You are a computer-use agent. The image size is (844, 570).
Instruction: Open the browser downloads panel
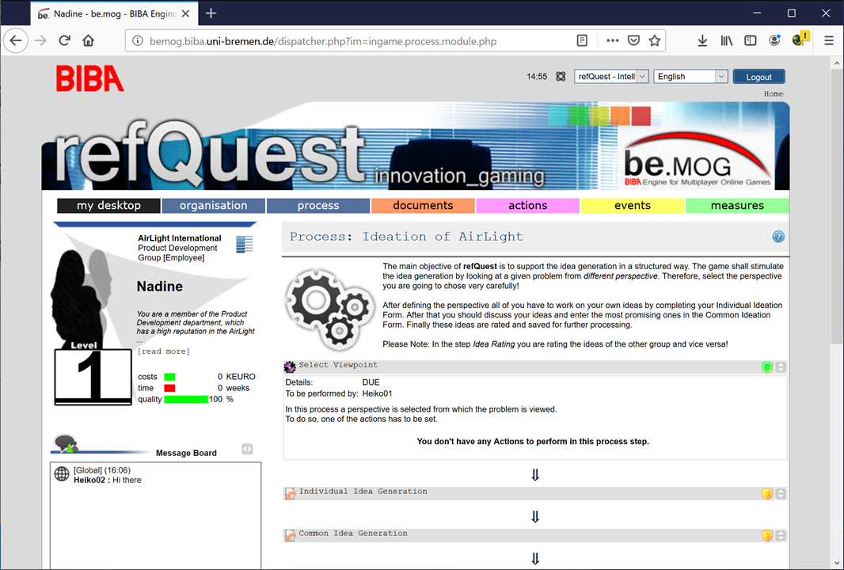pos(702,41)
